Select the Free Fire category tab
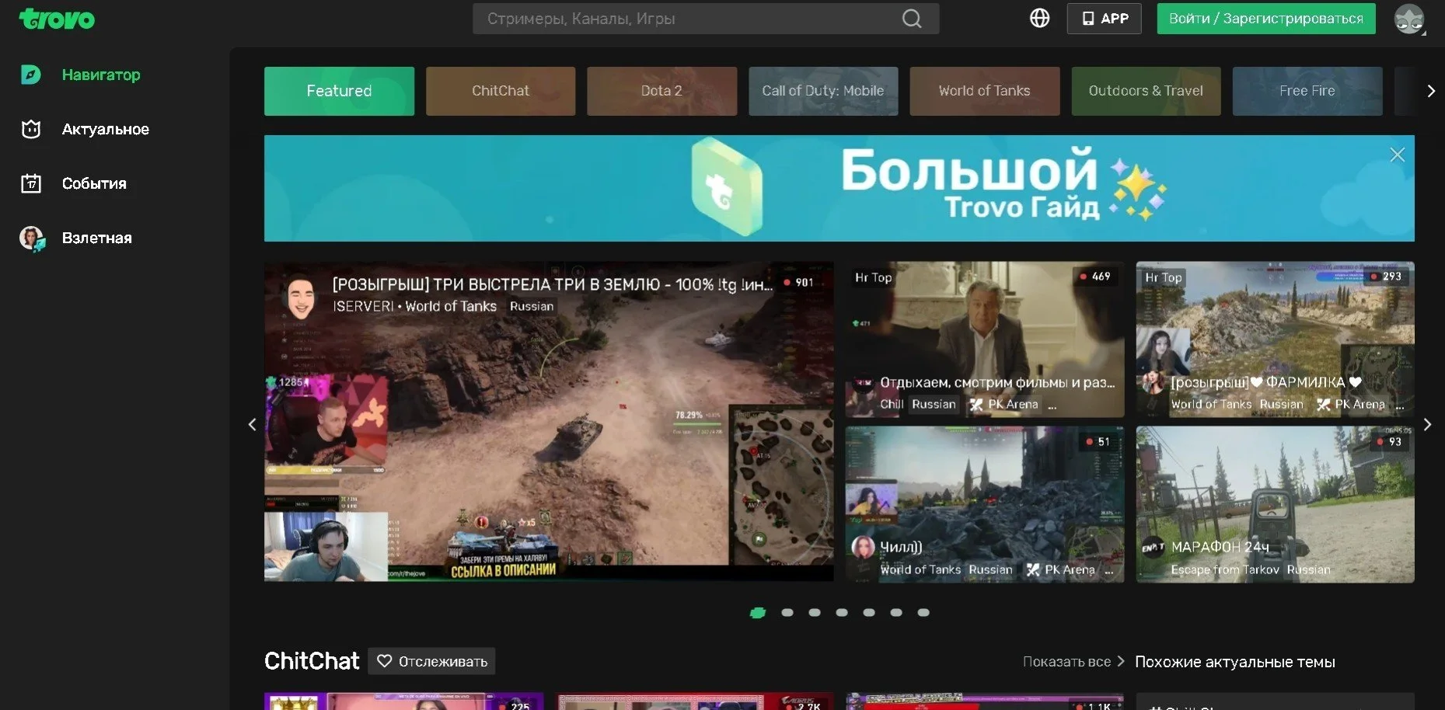 pos(1307,91)
